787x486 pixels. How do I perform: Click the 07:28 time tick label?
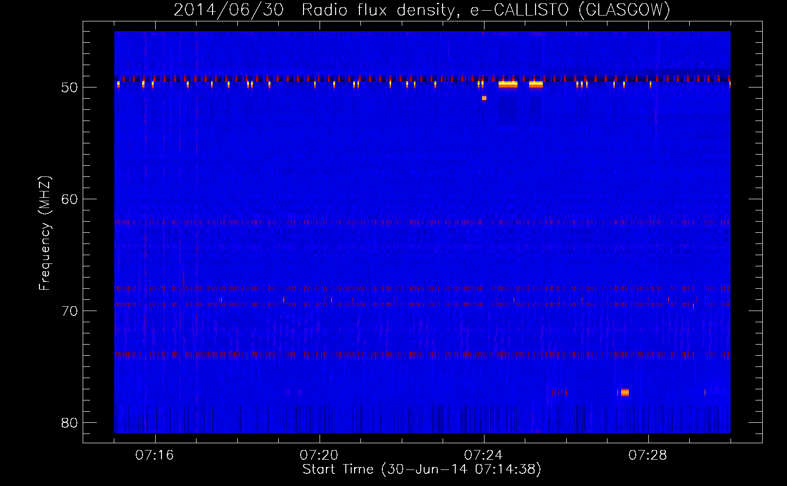(648, 455)
